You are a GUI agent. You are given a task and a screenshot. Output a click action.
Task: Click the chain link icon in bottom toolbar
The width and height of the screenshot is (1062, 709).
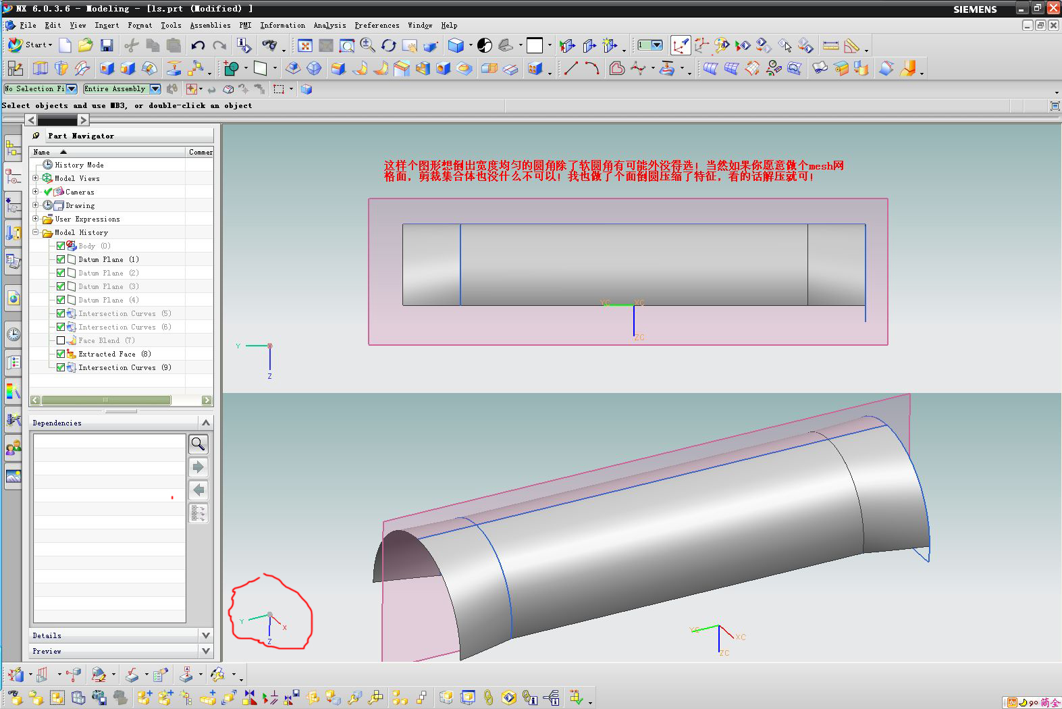488,697
